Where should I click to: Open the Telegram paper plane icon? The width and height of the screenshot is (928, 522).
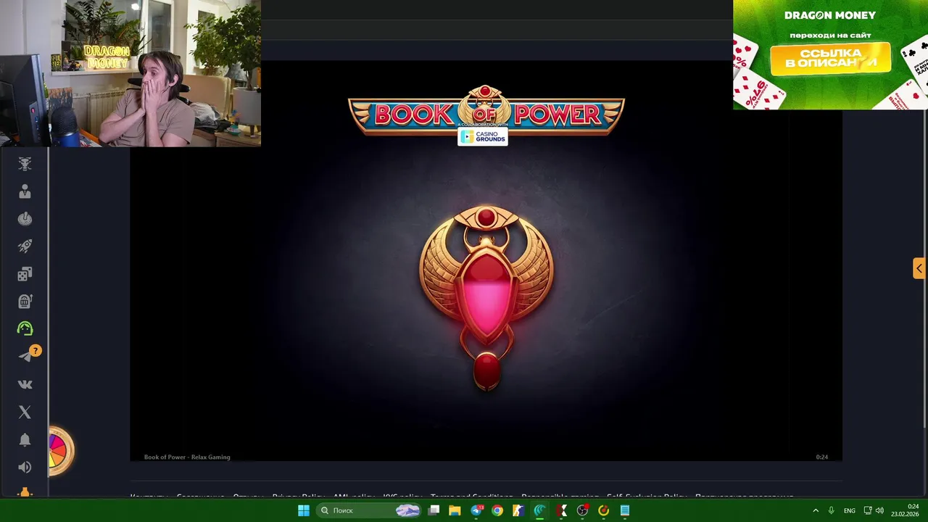(x=25, y=356)
